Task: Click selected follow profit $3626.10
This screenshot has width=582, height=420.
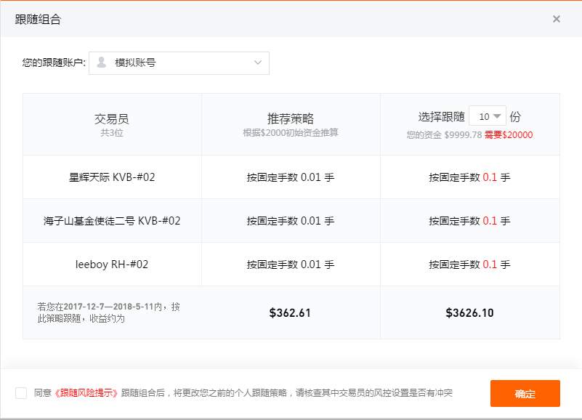Action: (x=469, y=312)
